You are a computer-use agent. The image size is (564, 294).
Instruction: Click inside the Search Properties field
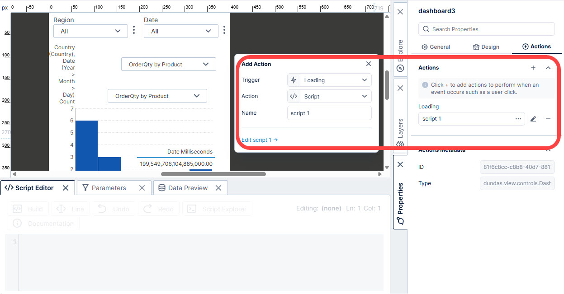coord(486,28)
